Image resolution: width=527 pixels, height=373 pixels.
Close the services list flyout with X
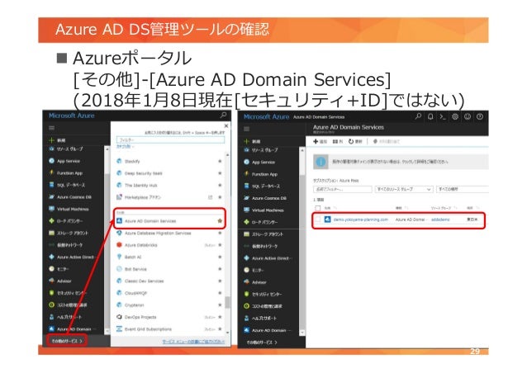pos(226,125)
